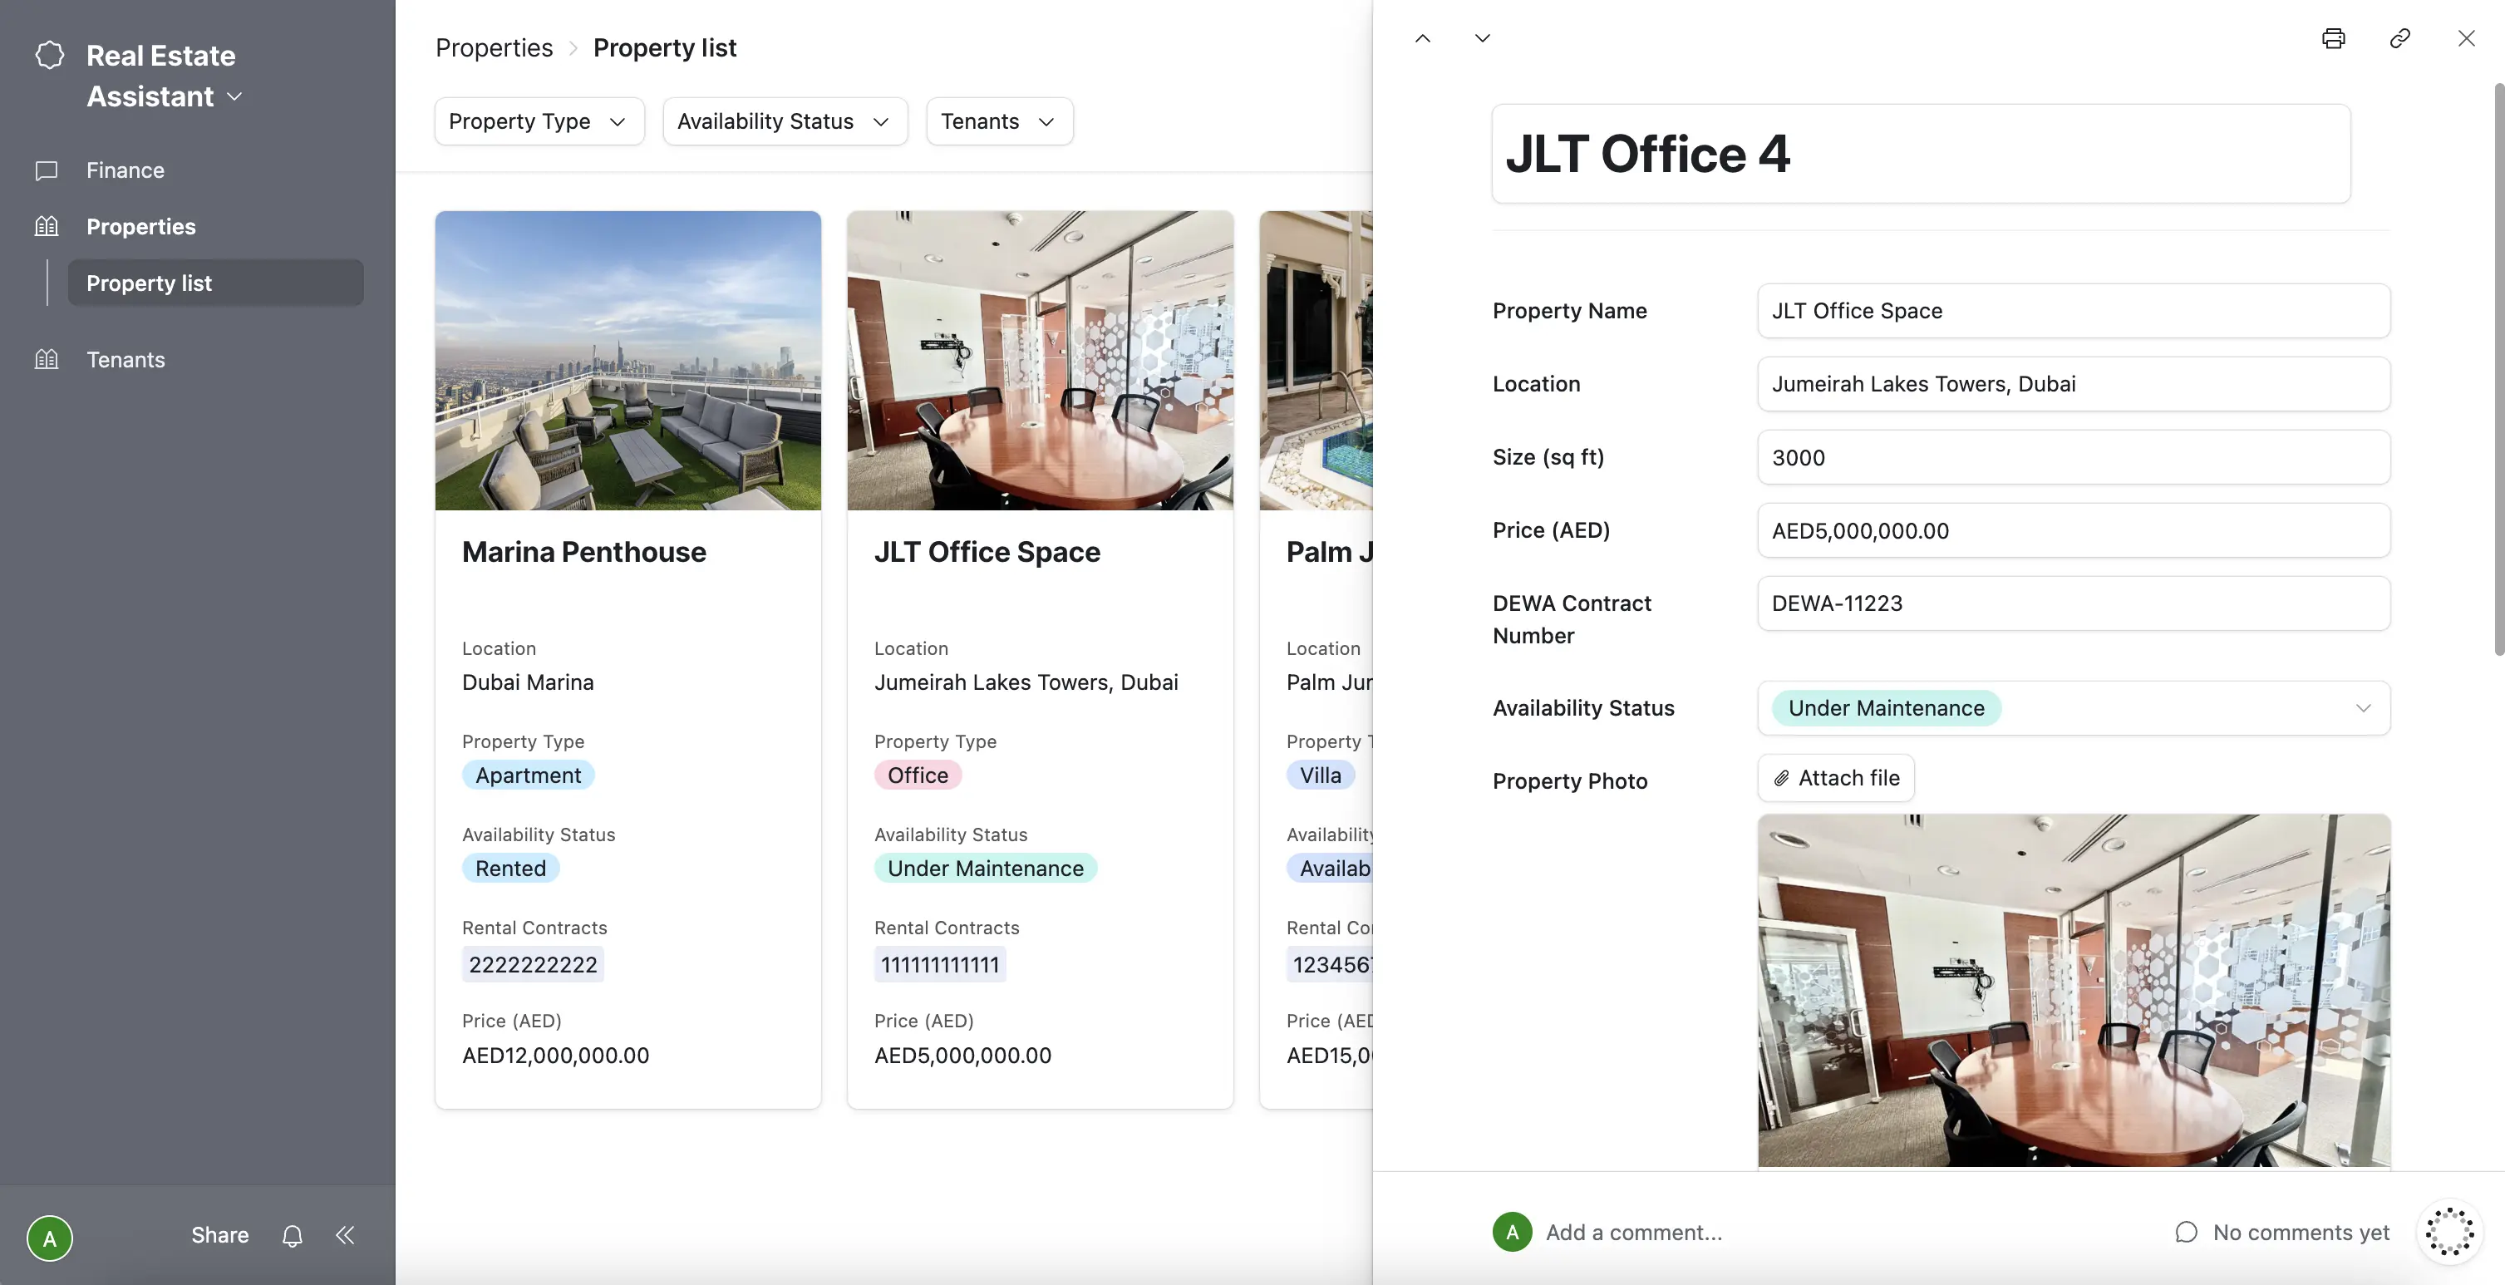Open the Tenants filter dropdown
The width and height of the screenshot is (2505, 1285).
[999, 121]
